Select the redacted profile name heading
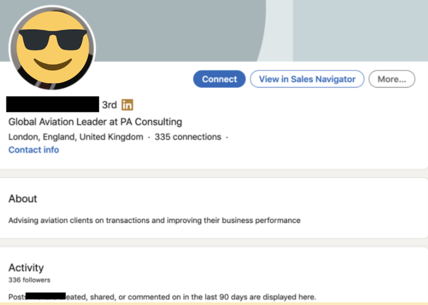 pos(52,104)
